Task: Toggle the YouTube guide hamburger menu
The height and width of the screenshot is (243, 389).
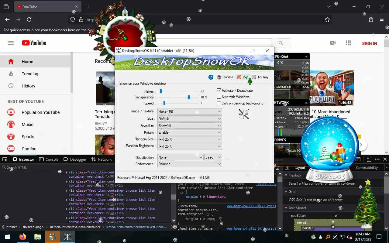Action: pos(11,43)
